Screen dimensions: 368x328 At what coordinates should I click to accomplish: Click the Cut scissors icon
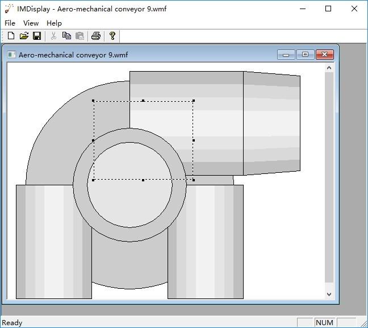(53, 36)
